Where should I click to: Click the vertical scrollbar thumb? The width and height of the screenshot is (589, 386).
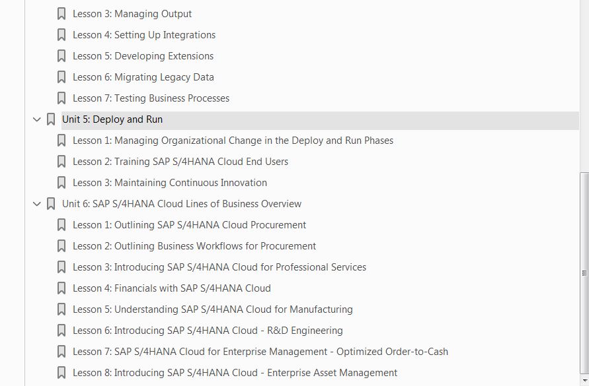584,273
